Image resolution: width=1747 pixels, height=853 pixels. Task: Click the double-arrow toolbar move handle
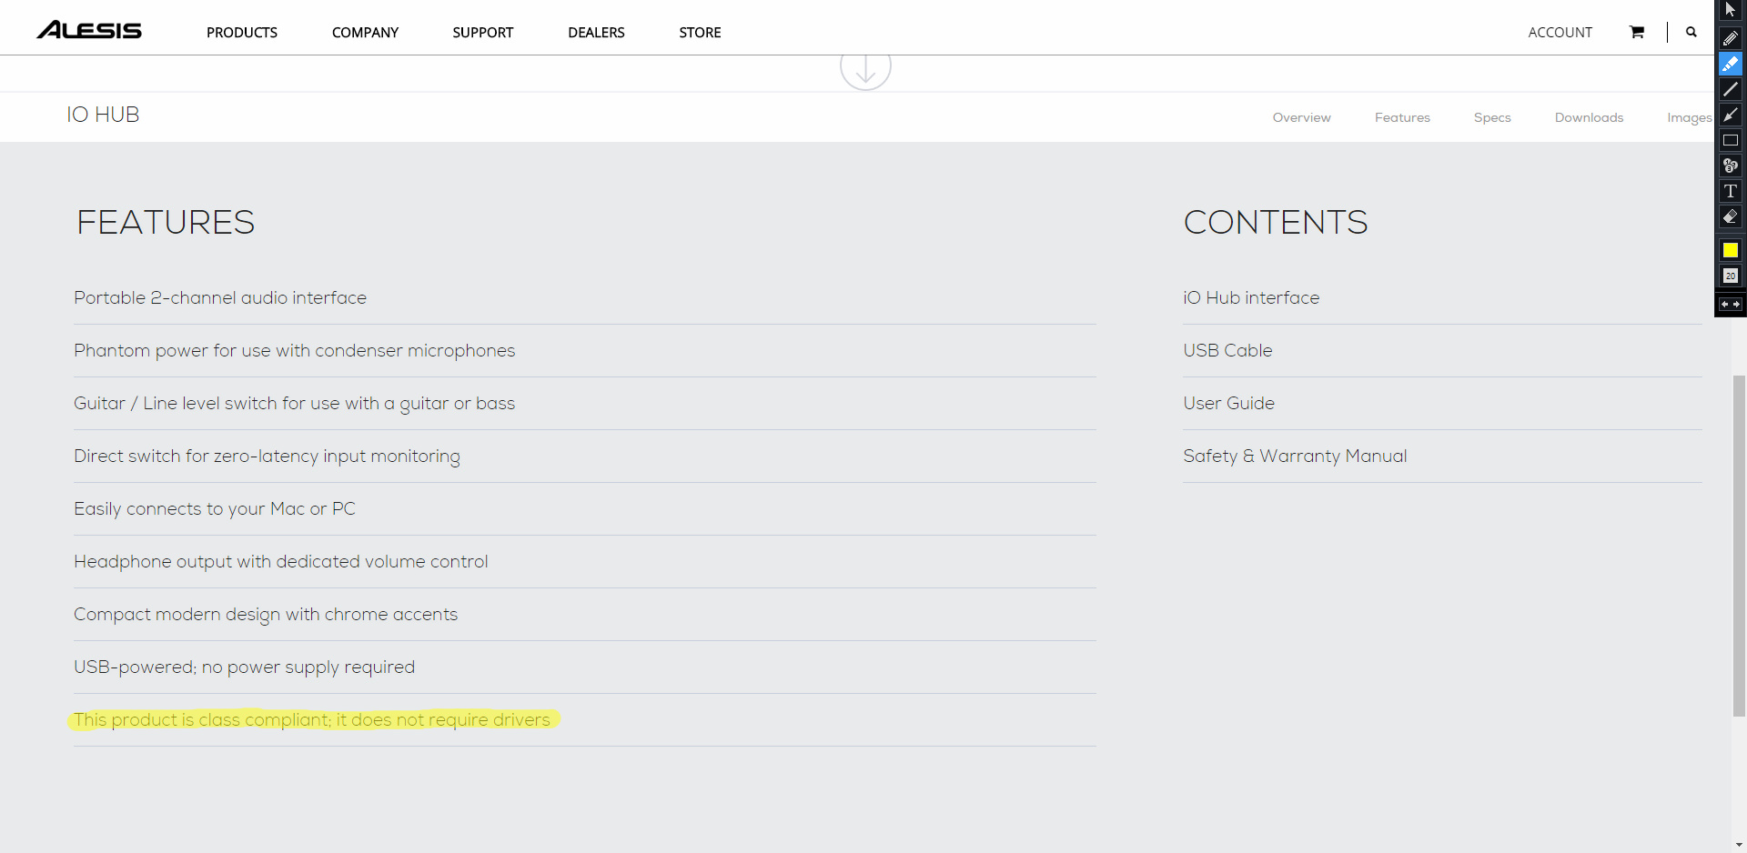coord(1731,305)
